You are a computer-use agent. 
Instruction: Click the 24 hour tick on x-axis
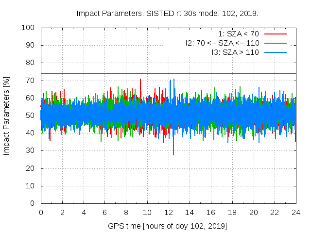click(x=296, y=212)
